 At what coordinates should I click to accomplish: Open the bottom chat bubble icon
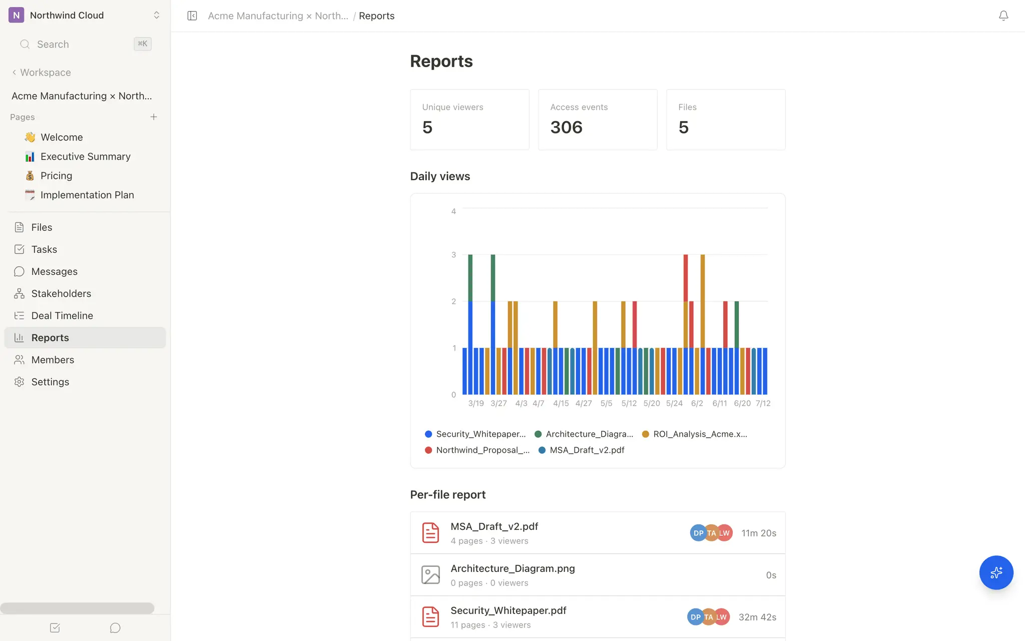click(x=115, y=627)
